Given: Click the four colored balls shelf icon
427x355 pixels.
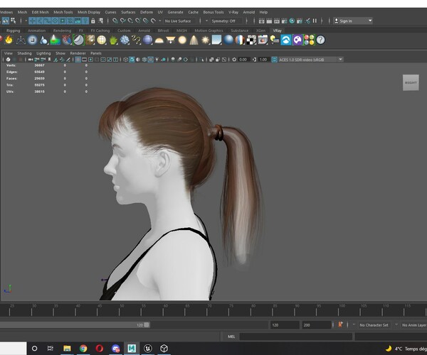Looking at the screenshot, I should point(309,40).
